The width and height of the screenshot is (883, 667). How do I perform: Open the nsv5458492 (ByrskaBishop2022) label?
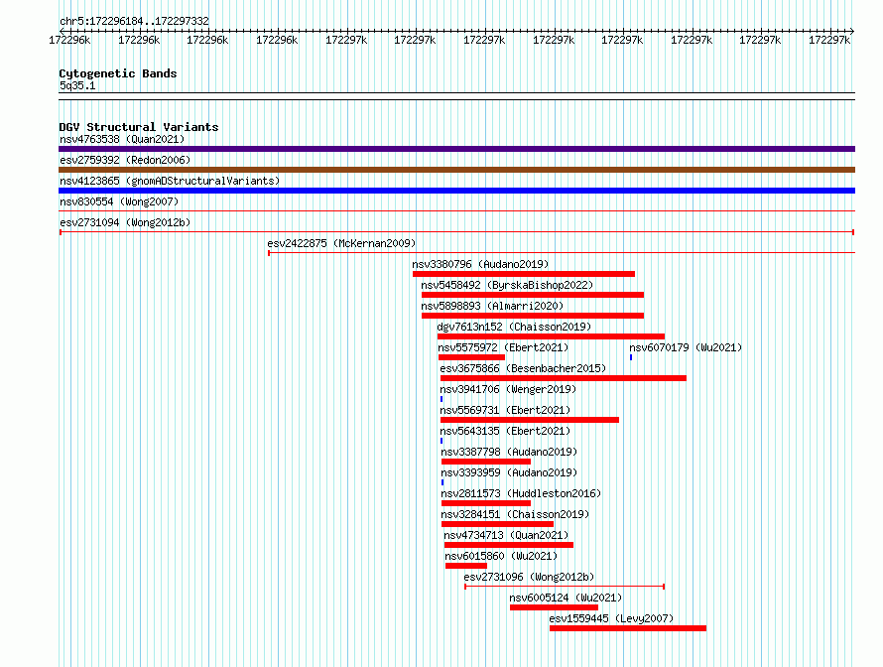coord(507,285)
